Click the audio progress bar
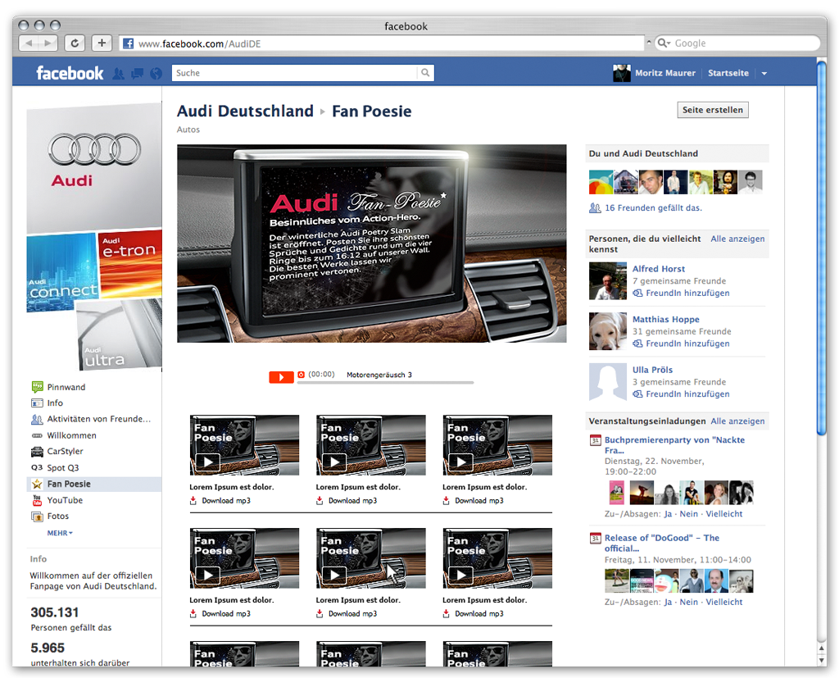Screen dimensions: 839x678 (410, 383)
